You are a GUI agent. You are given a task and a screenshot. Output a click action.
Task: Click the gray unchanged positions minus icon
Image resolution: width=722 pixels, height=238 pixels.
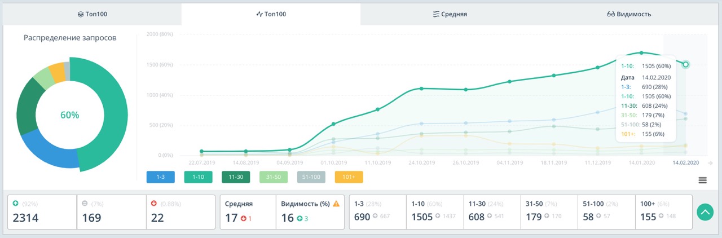coord(85,204)
